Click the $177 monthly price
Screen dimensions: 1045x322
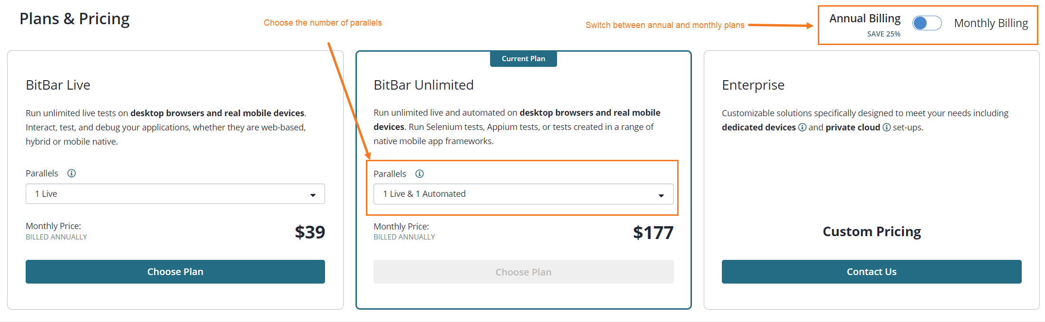tap(653, 232)
